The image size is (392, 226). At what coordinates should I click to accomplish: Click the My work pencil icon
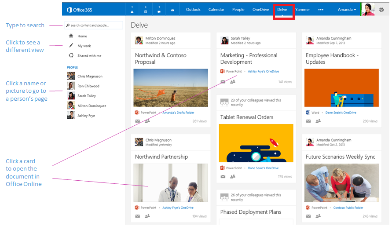pyautogui.click(x=71, y=46)
